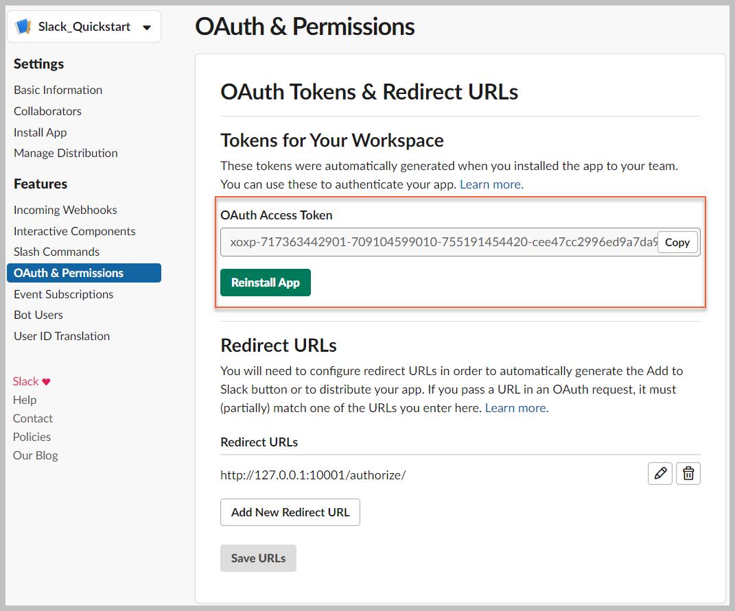Open Basic Information settings
The image size is (735, 611).
58,90
